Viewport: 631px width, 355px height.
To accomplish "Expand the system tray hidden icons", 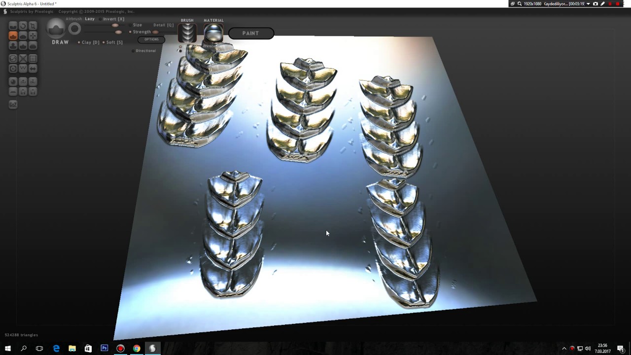I will 564,349.
